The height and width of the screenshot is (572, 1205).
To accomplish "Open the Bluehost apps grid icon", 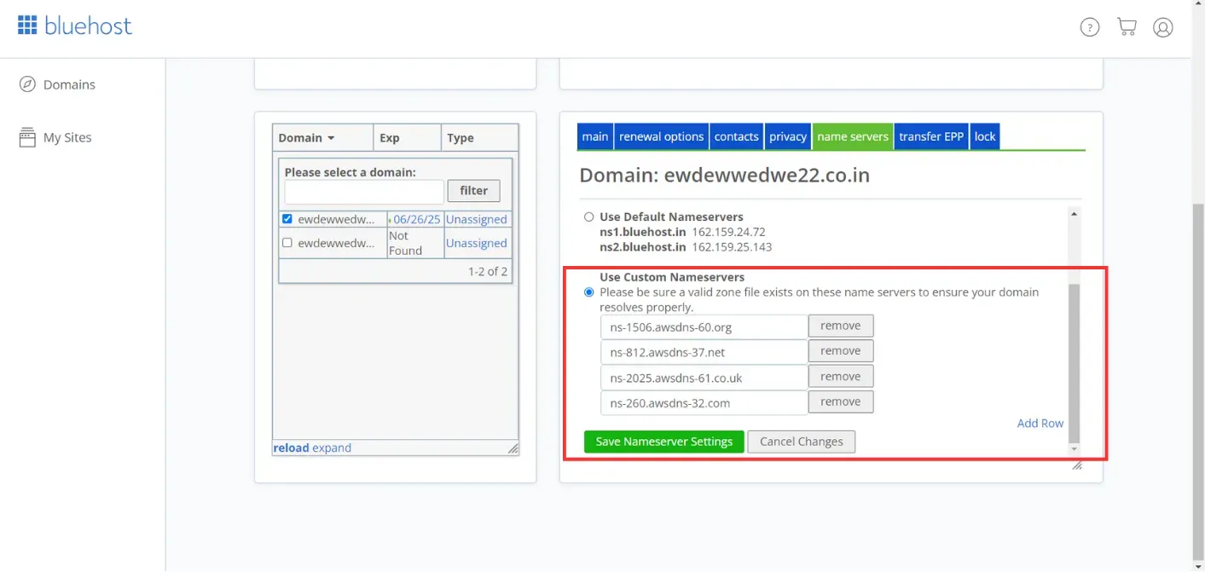I will [x=27, y=26].
